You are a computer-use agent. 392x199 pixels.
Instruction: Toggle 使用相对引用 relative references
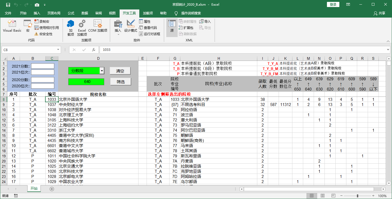click(46, 28)
